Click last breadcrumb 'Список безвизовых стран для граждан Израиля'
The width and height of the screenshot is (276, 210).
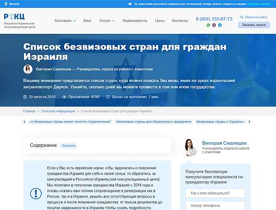pos(116,111)
